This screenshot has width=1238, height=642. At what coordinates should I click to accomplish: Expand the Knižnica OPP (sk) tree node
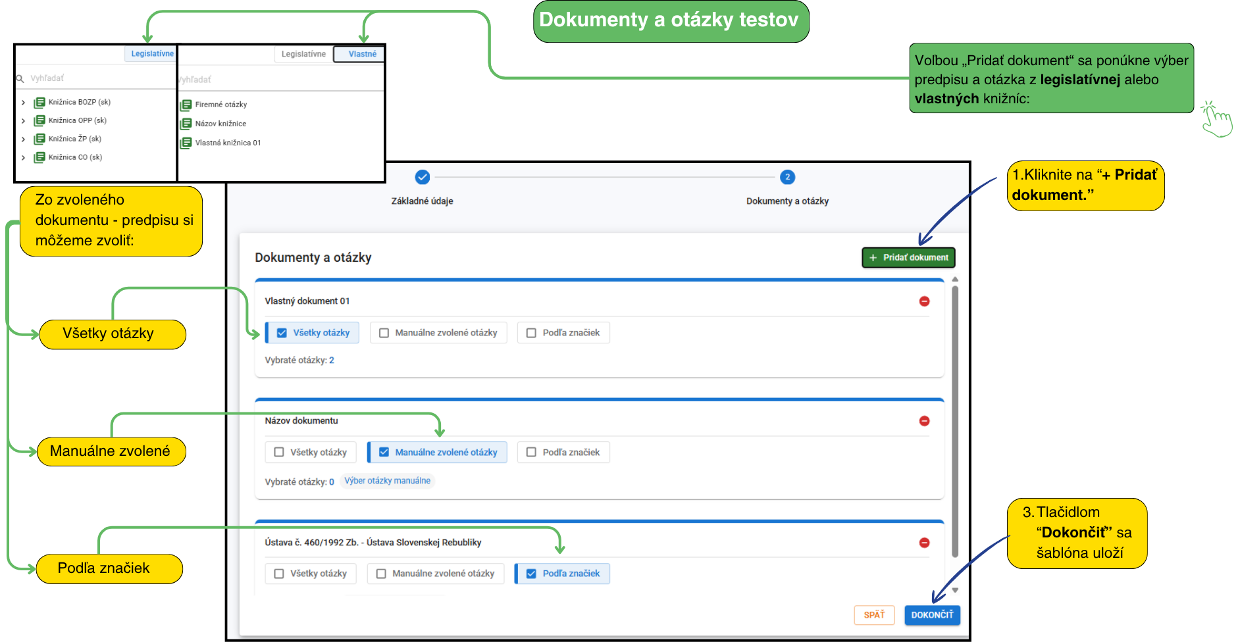pos(24,121)
